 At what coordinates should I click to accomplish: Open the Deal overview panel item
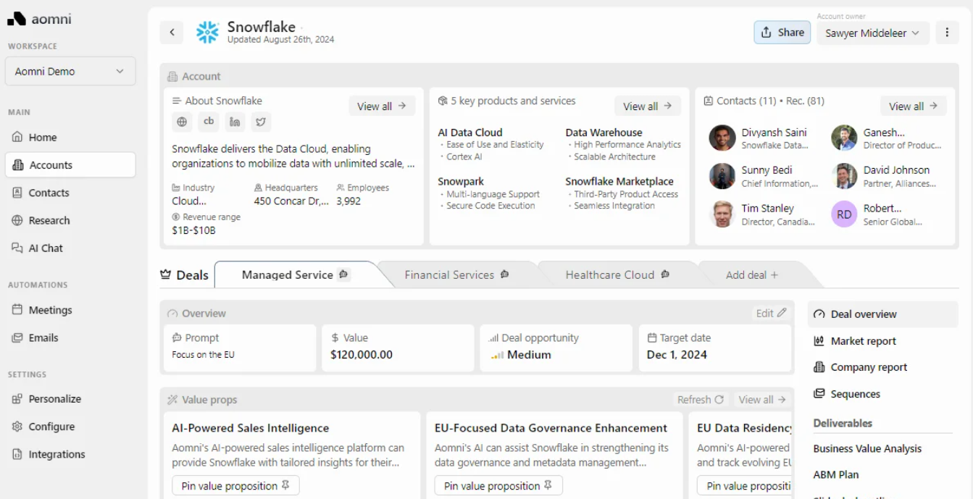click(882, 314)
